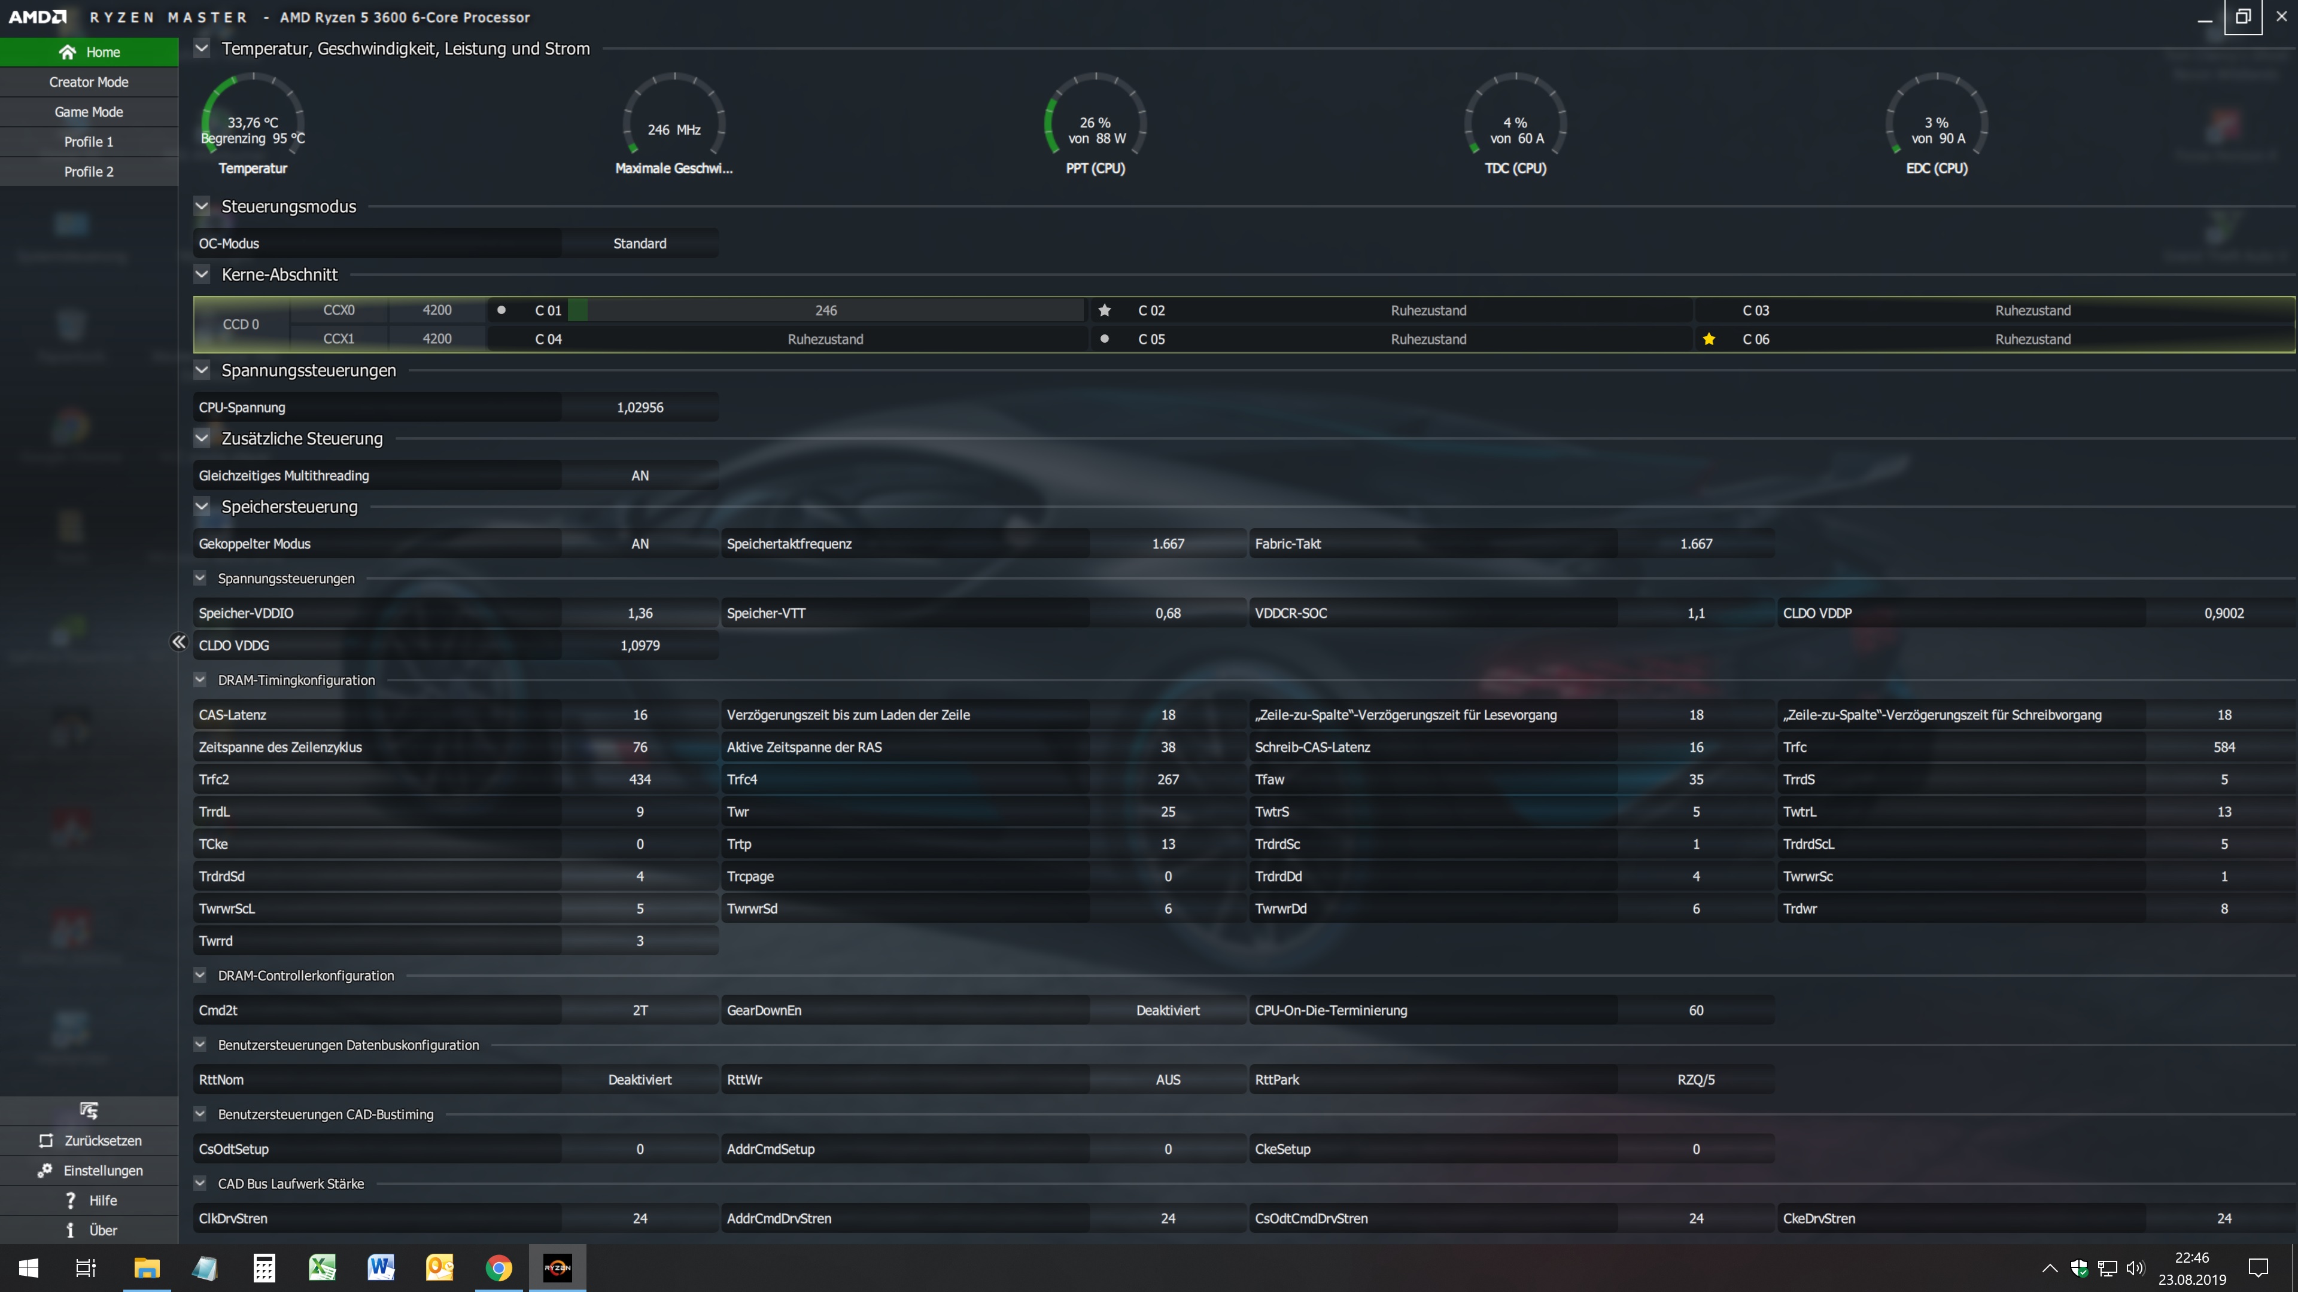Collapse the Kerne-Abschnitt section
This screenshot has height=1292, width=2298.
pos(202,275)
